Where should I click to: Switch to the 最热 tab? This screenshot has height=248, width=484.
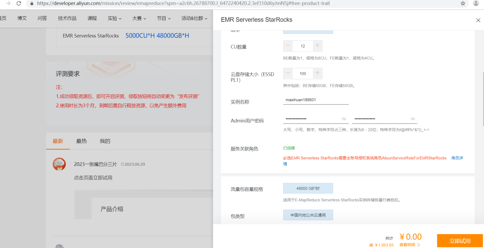pyautogui.click(x=81, y=141)
